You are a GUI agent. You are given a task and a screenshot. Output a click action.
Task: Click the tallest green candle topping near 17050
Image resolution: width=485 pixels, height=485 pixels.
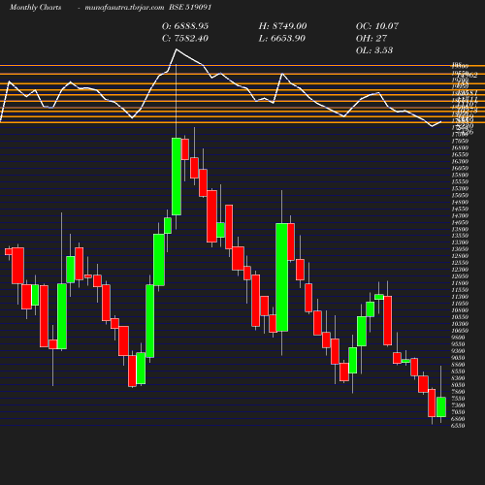(177, 177)
